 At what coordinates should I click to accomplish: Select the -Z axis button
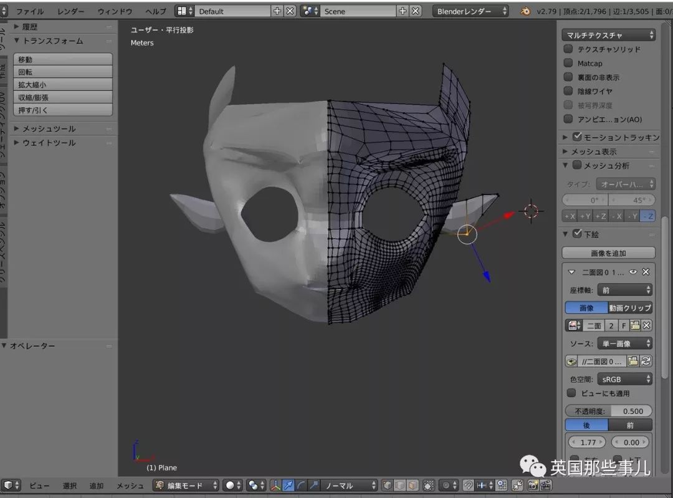[x=648, y=216]
